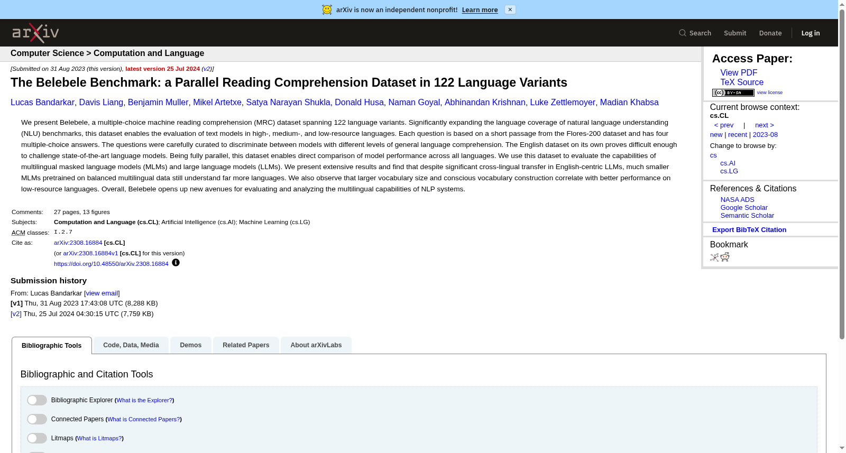Click the Creative Commons BY-SA license badge
The image size is (846, 453).
(x=733, y=93)
